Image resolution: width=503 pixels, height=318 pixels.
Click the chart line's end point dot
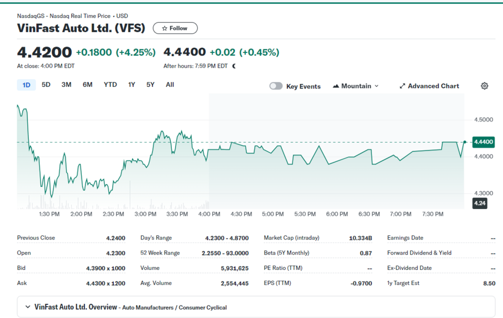click(465, 142)
